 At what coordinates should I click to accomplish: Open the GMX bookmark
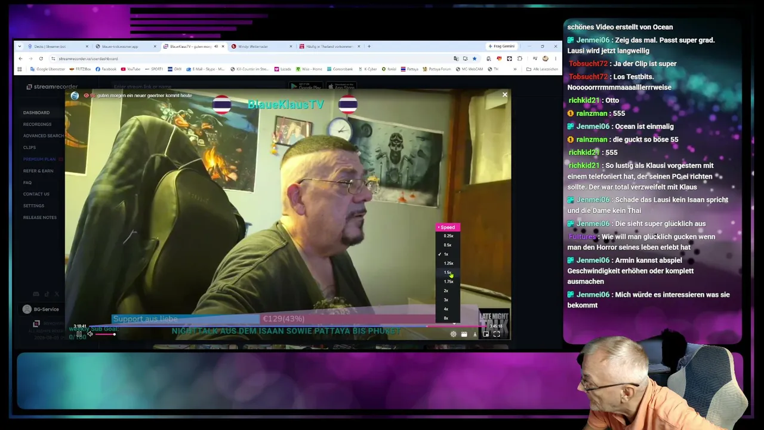coord(175,69)
